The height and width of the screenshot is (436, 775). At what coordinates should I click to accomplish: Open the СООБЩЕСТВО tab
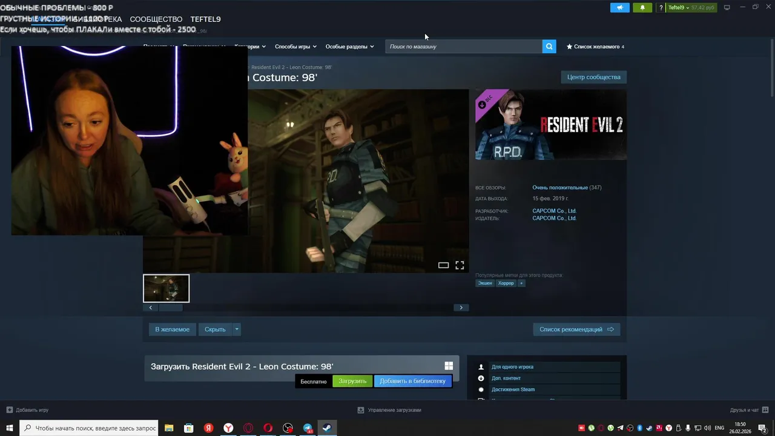[x=156, y=19]
